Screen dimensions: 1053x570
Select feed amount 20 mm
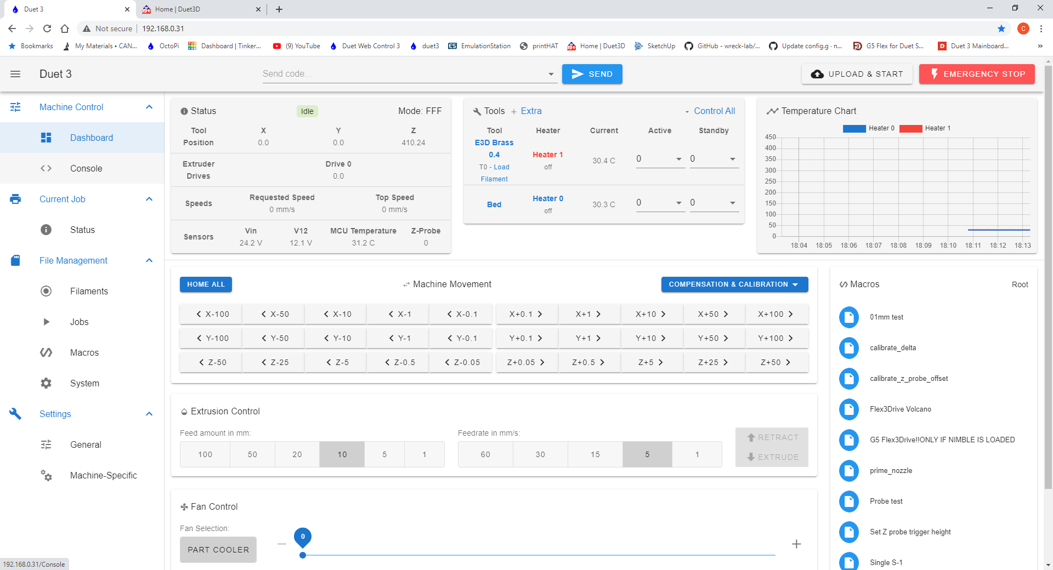297,454
